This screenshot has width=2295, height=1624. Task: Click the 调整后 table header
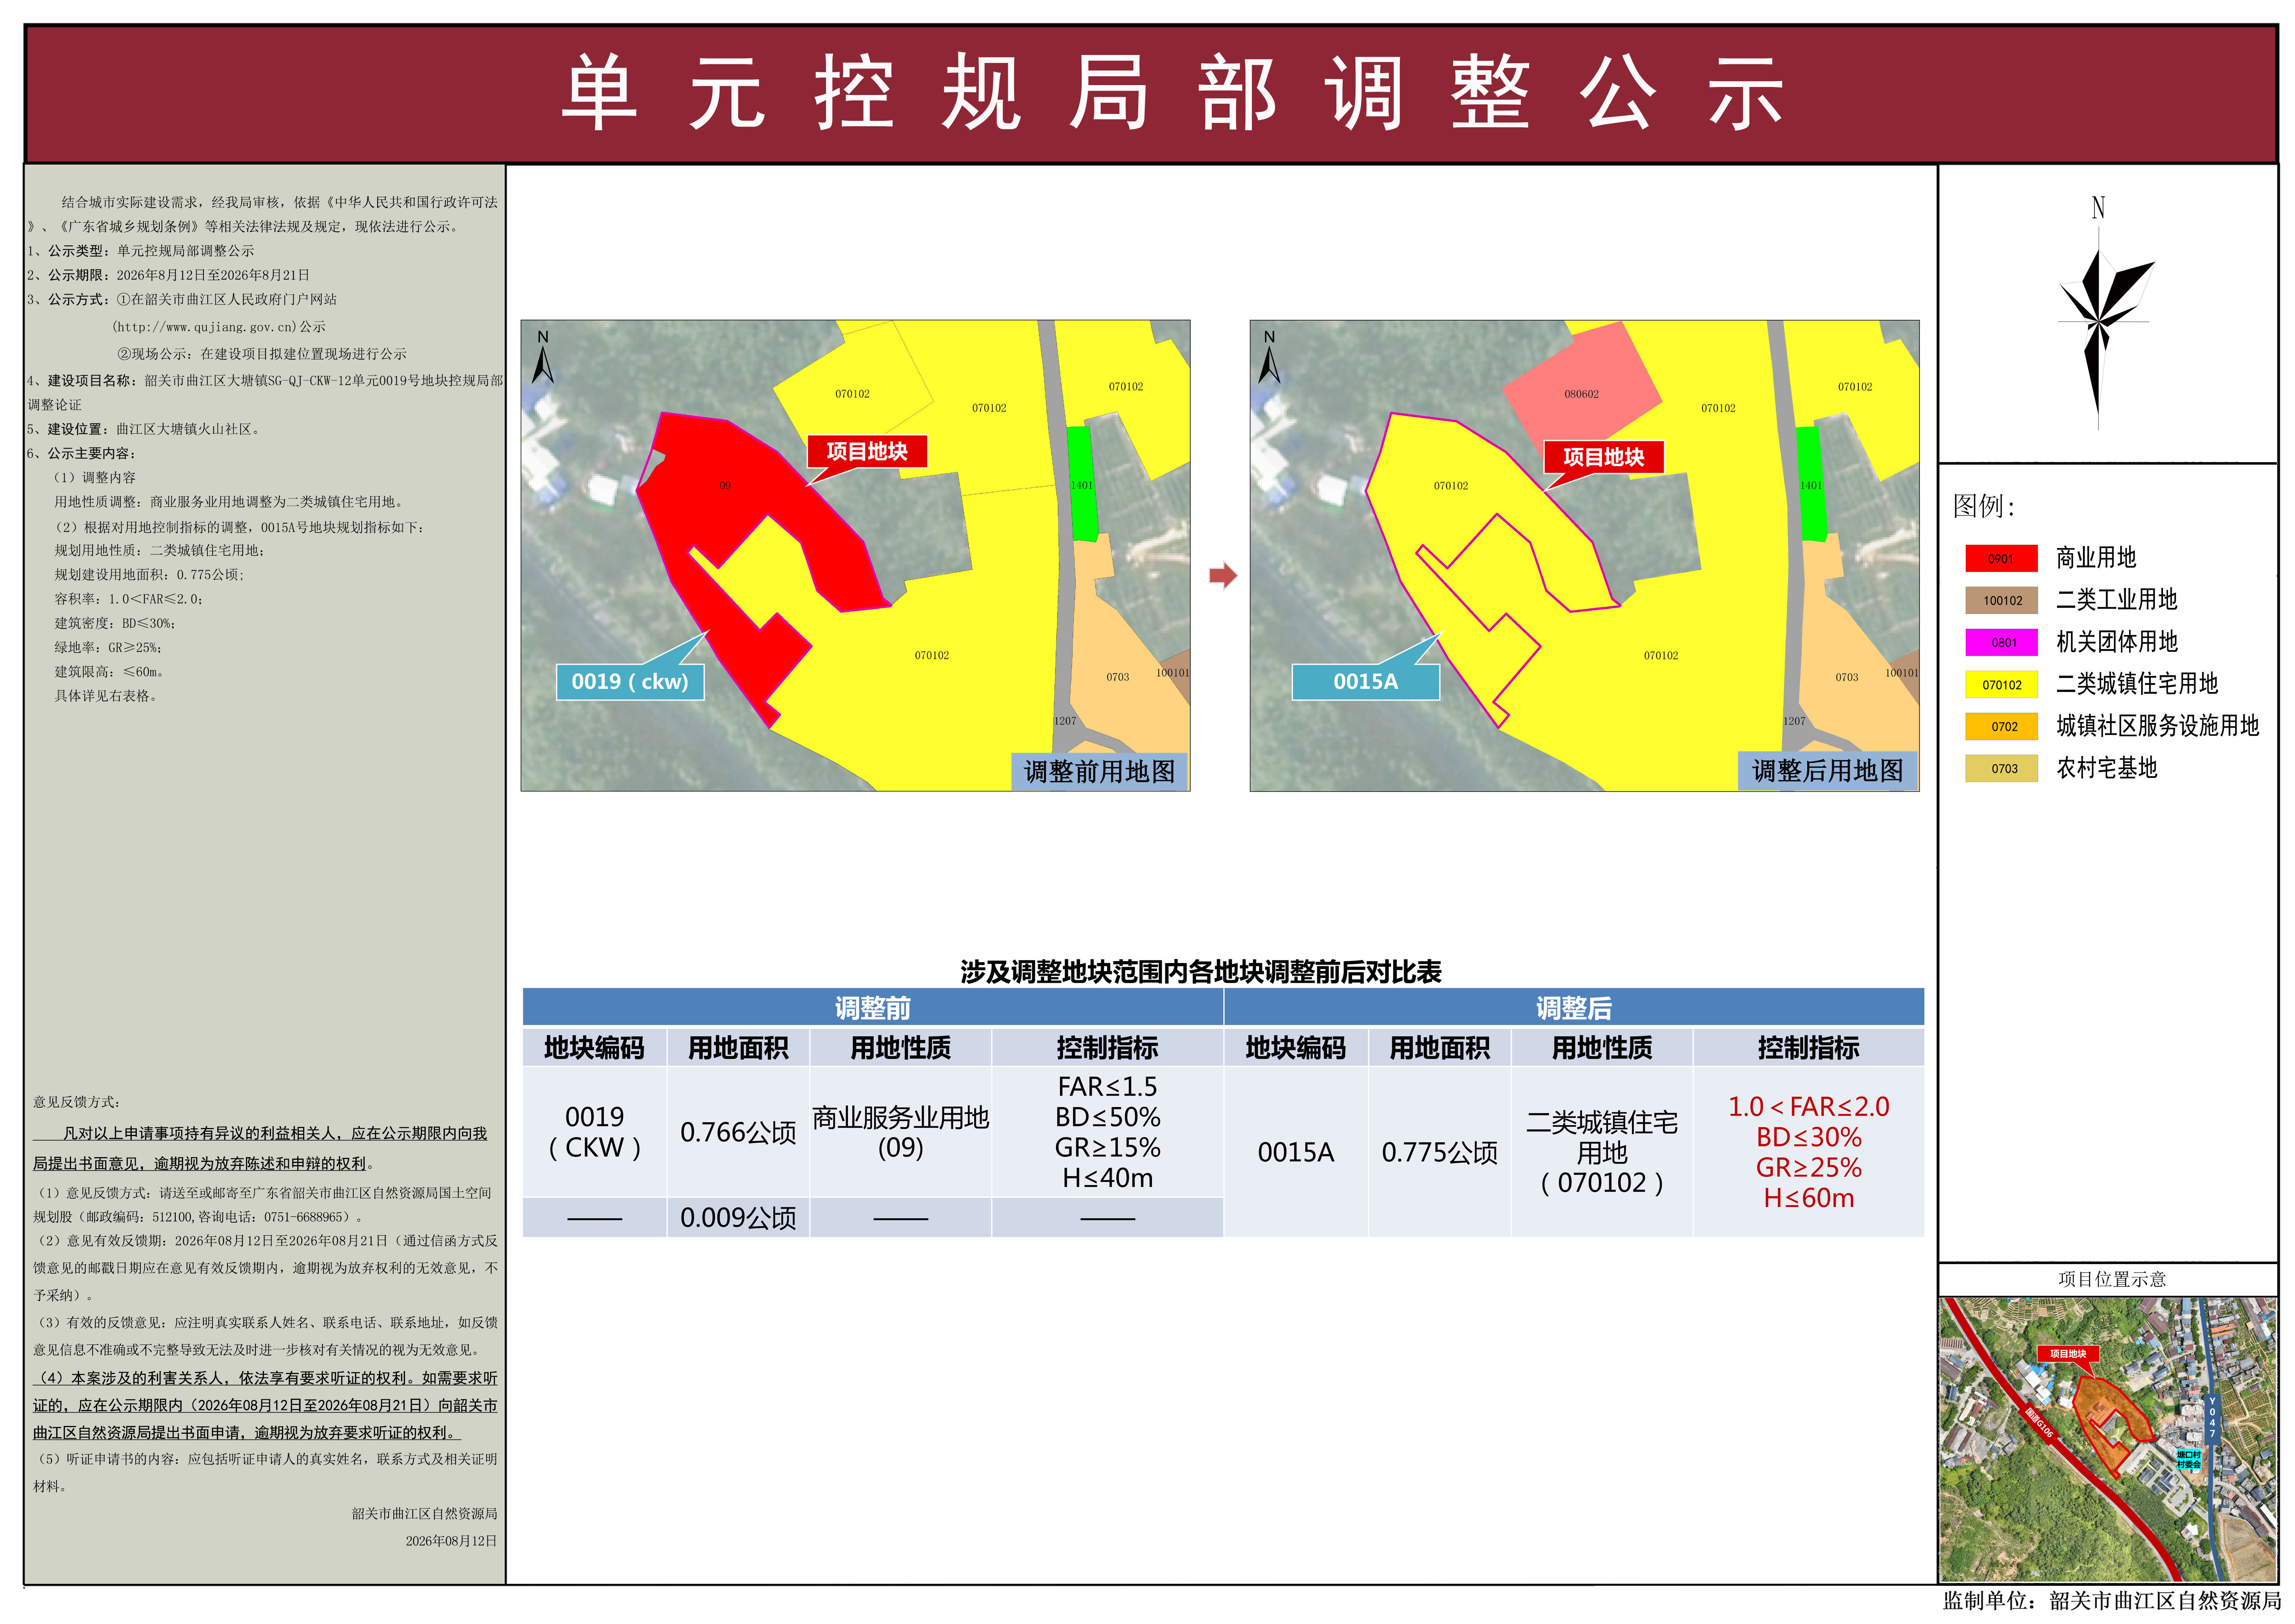(1574, 1007)
